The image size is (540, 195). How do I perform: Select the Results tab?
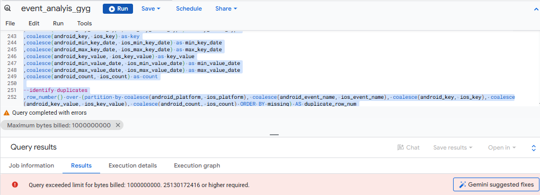coord(81,165)
